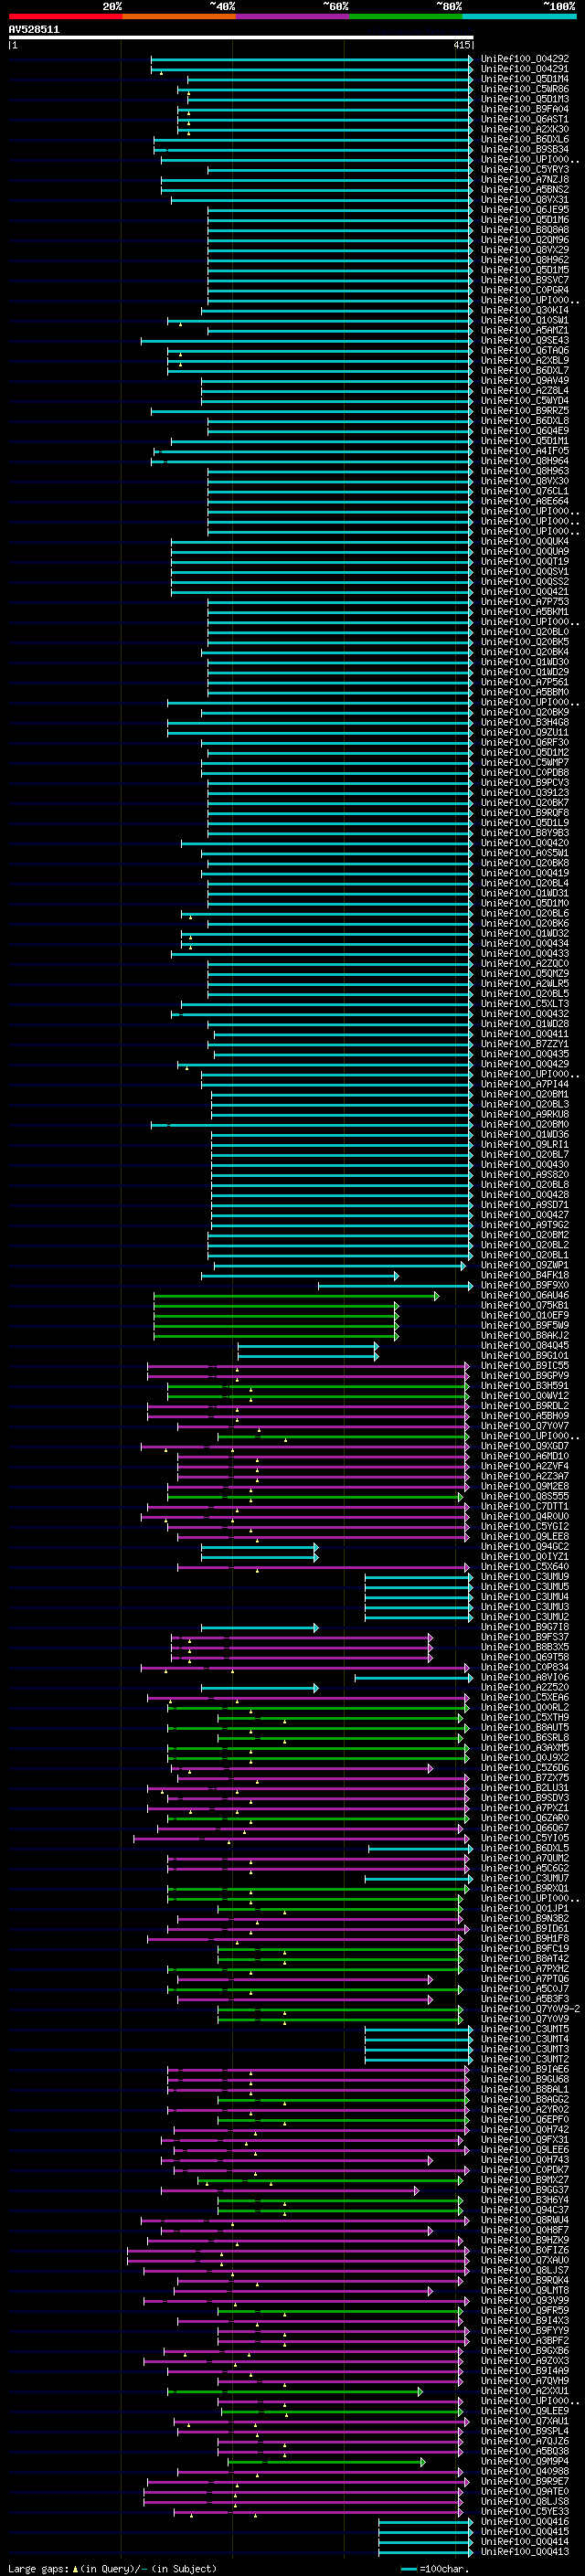Select the UniRef100_A8VI06 label

coord(525,1677)
